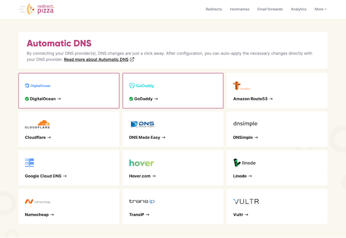Click the redirect.pizza logo
Screen dimensions: 346x238
(x=36, y=9)
